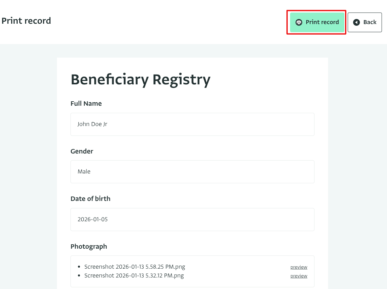This screenshot has height=289, width=387.
Task: Click the printer icon on Print record
Action: [299, 22]
